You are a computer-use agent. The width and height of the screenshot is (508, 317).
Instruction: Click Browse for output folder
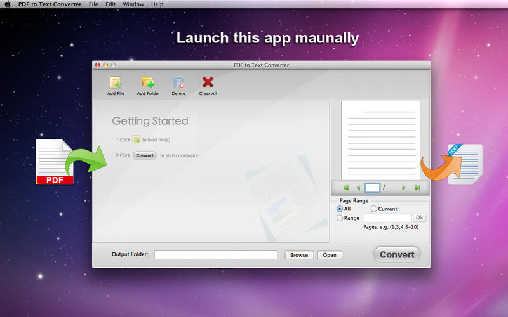pos(299,255)
